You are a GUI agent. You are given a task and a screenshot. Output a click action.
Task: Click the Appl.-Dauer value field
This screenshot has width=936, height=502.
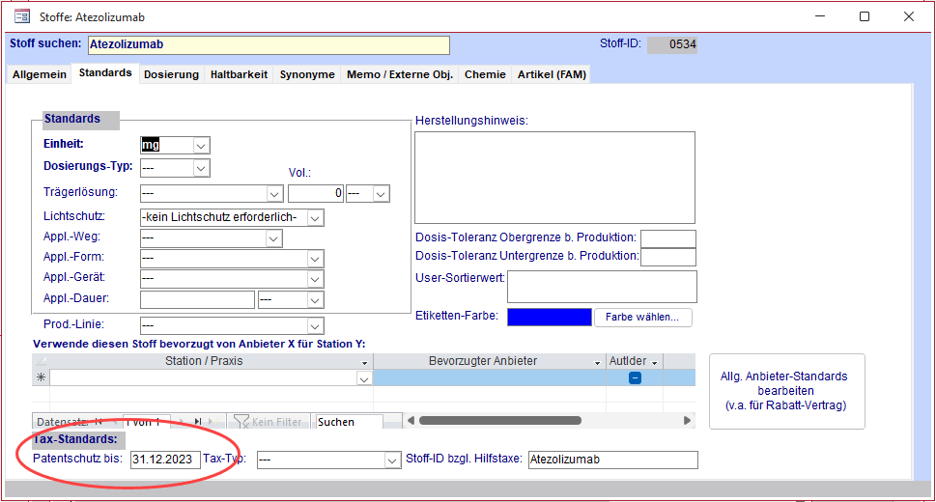pos(198,299)
